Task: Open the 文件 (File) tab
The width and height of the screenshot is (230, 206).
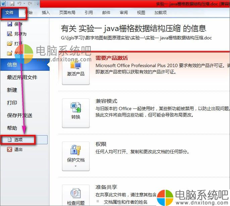Action: click(9, 13)
